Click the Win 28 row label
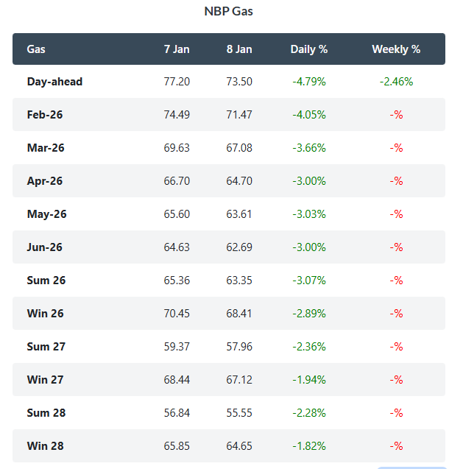This screenshot has height=469, width=463. pos(45,446)
